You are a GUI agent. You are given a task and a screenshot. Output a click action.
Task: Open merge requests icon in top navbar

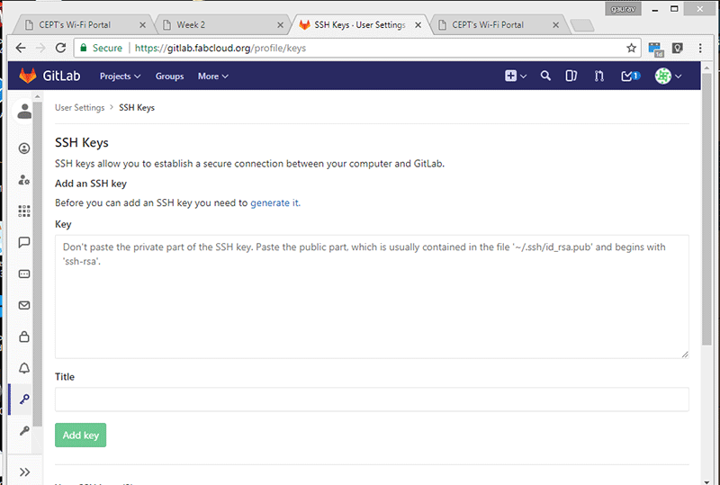(598, 76)
